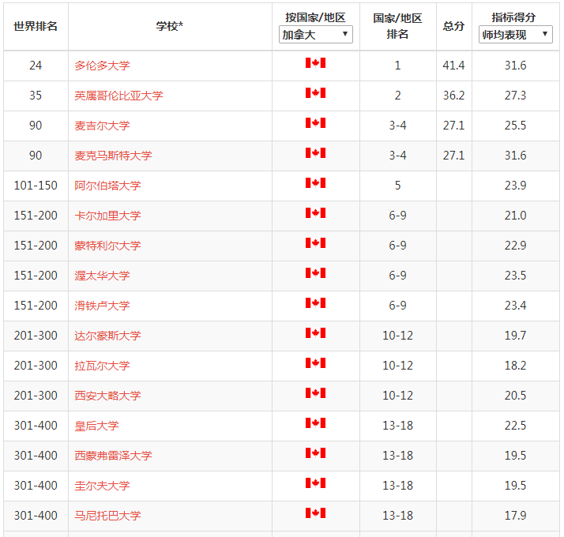564x537 pixels.
Task: Open the 西蒙弗雷泽大学 link
Action: 113,456
